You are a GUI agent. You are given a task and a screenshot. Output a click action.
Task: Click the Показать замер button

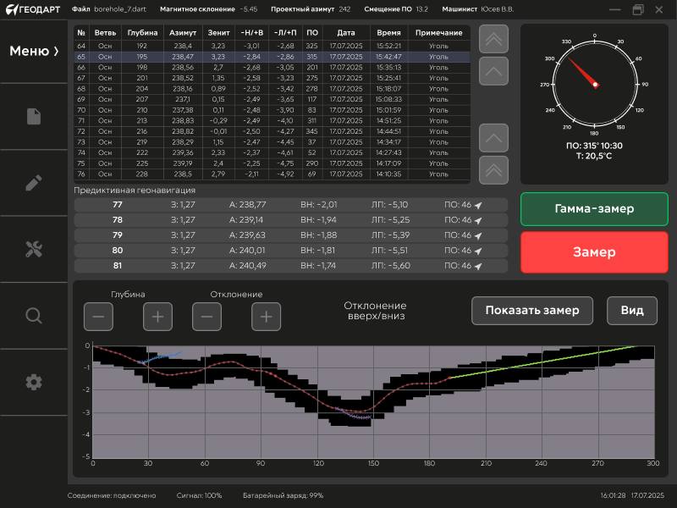point(531,311)
